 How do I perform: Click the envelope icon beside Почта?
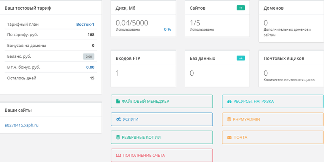click(229, 137)
